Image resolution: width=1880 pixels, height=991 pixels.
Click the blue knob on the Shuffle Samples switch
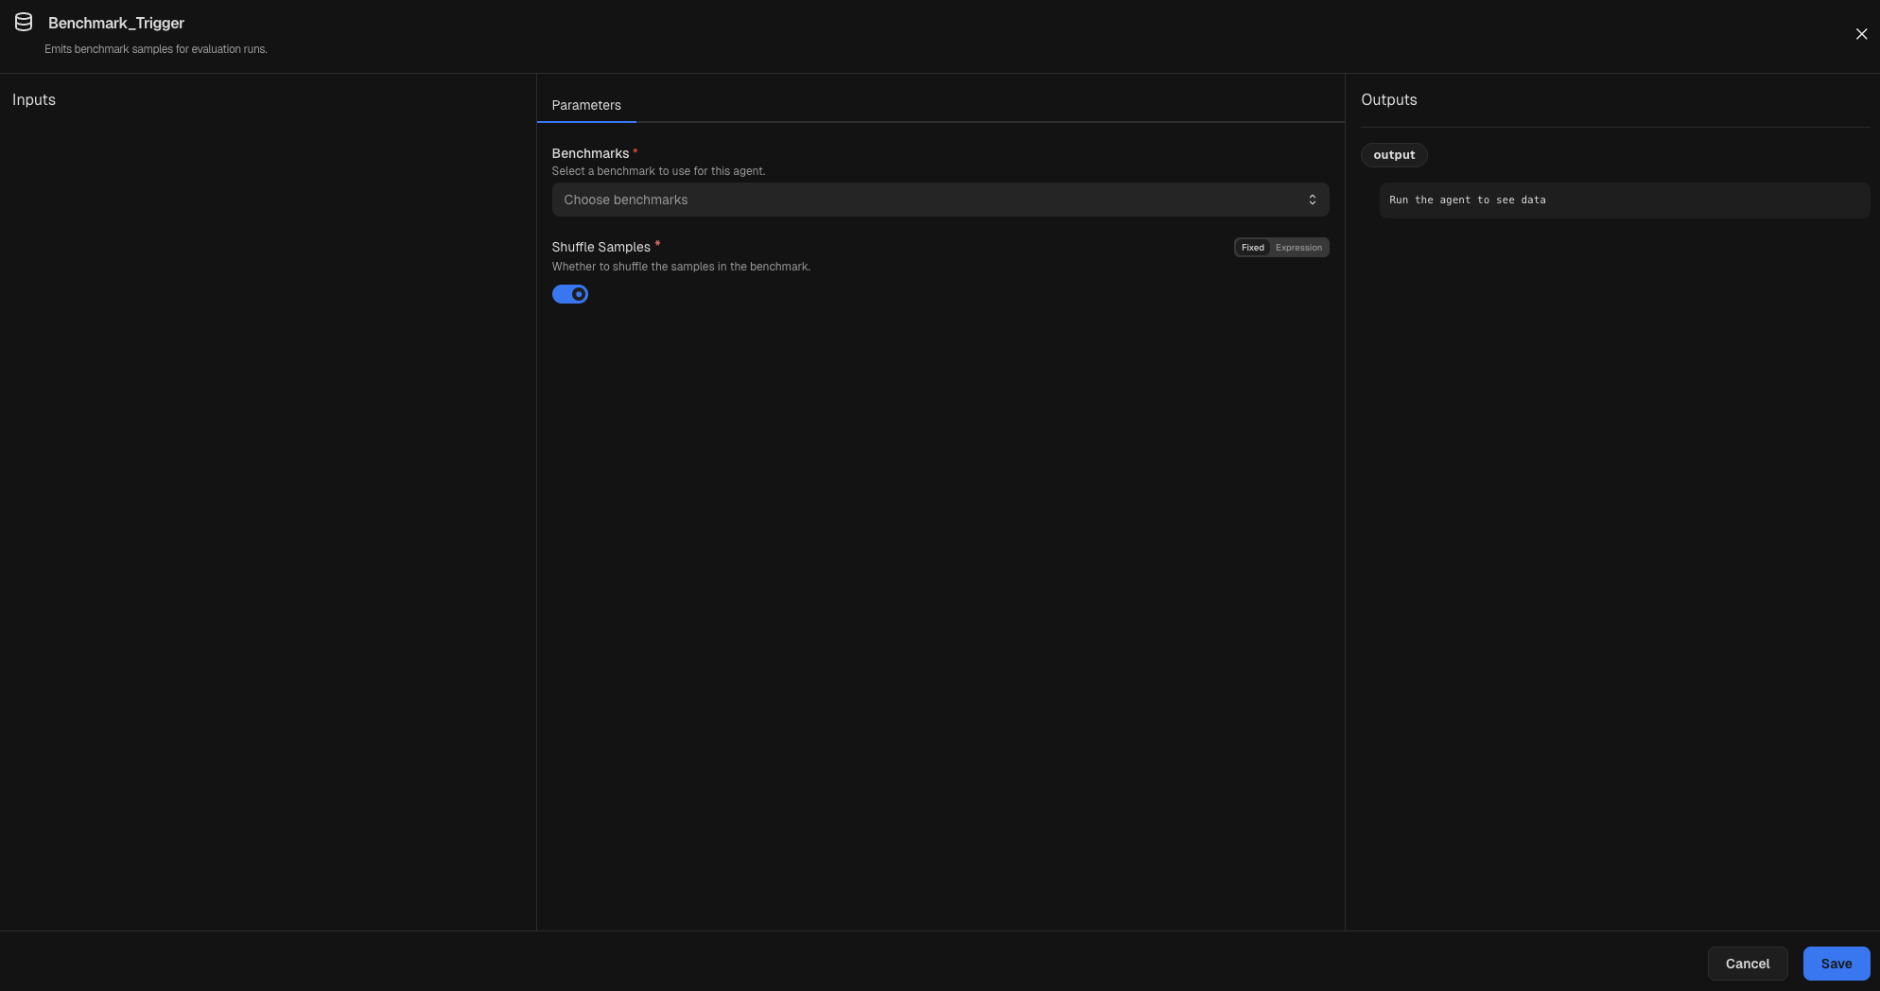click(x=578, y=294)
